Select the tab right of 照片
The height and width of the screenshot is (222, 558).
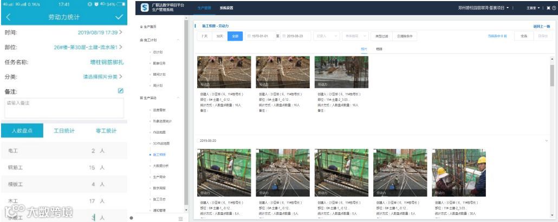(379, 49)
